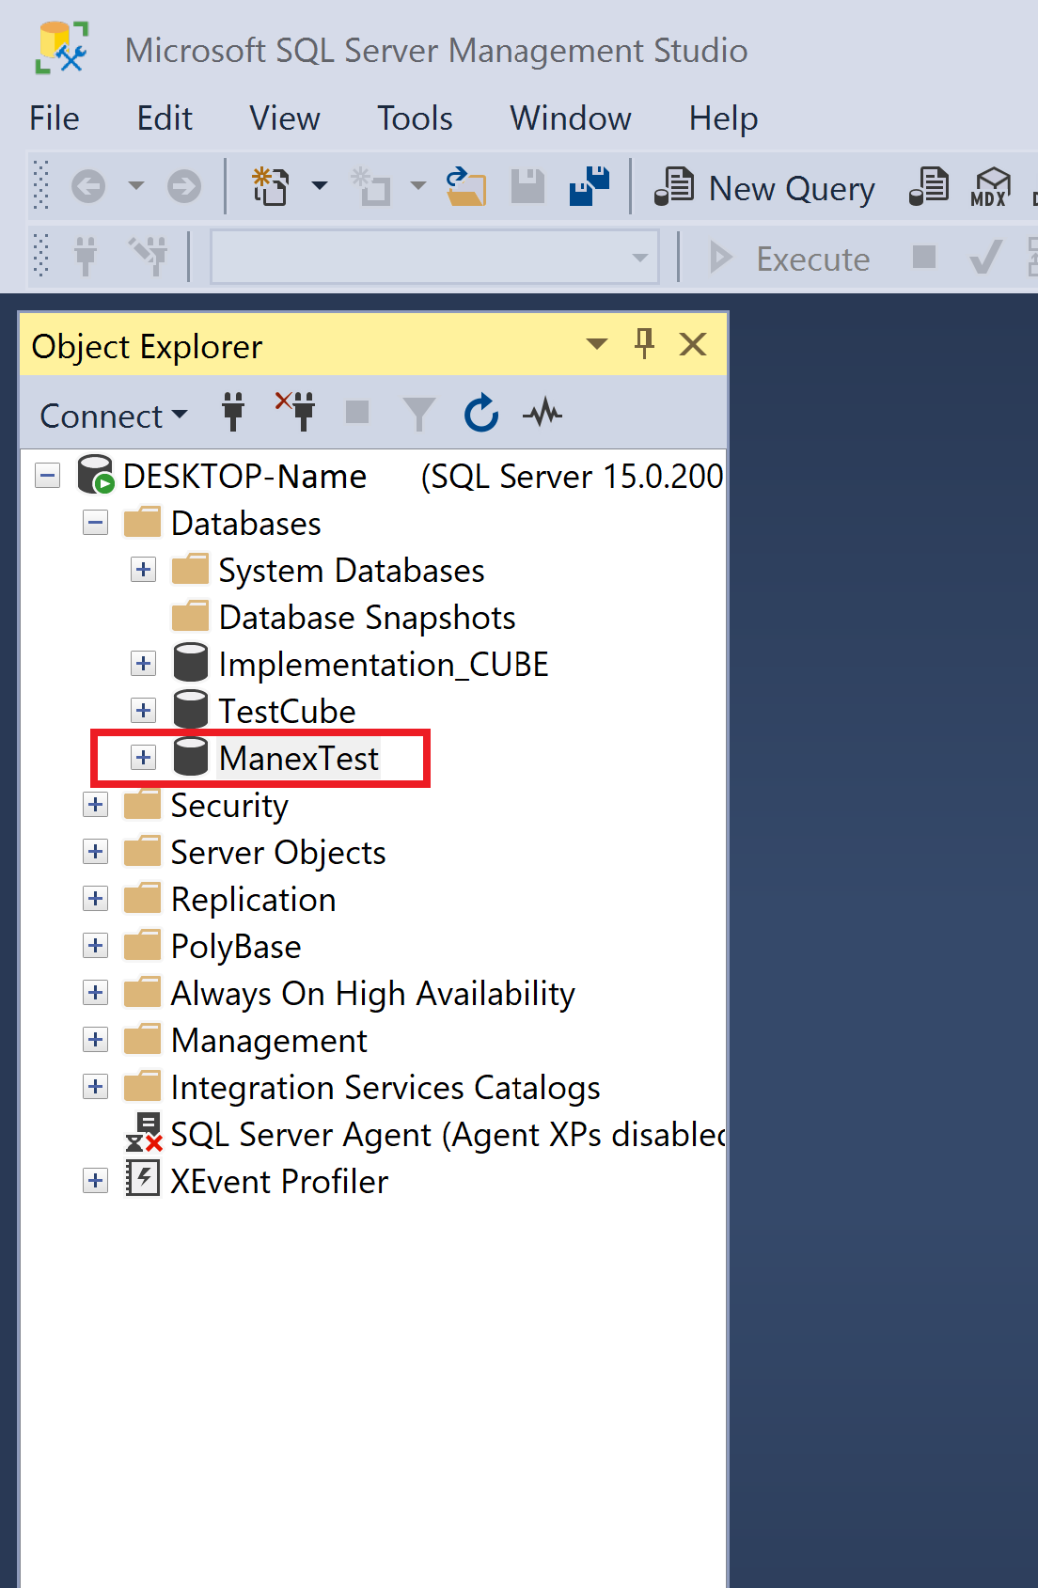The image size is (1038, 1588).
Task: Click the Filter funnel icon in Object Explorer
Action: tap(418, 414)
